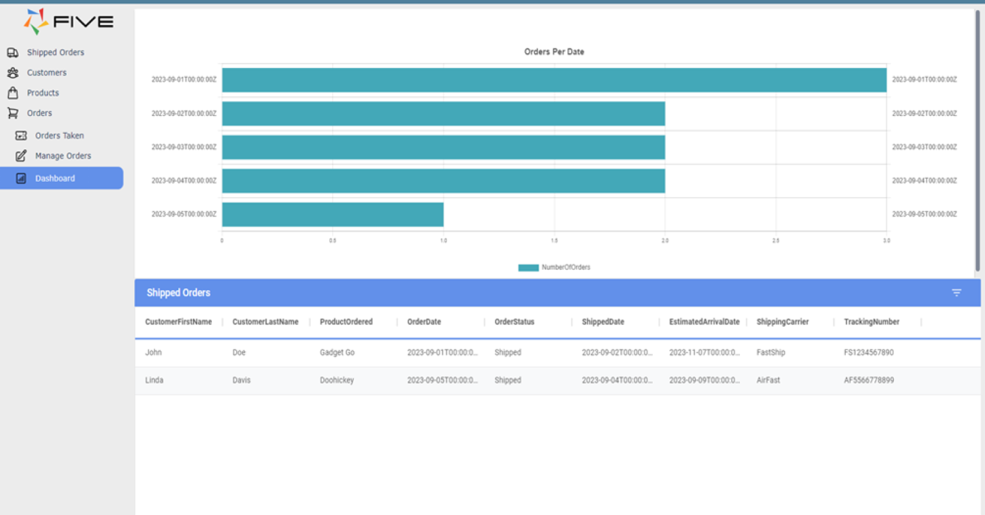The image size is (985, 515).
Task: Open Shipped Orders from the navigation menu
Action: tap(55, 52)
